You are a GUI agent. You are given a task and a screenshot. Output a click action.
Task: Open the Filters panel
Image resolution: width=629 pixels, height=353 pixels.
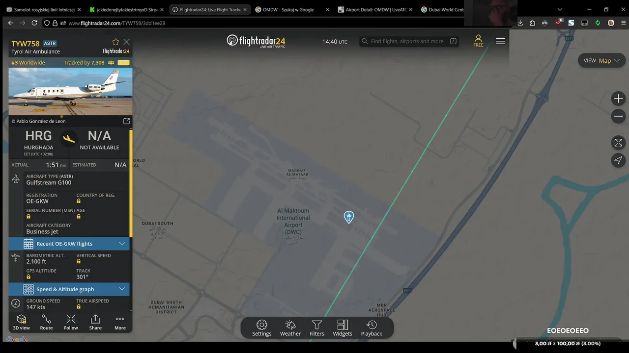point(317,328)
